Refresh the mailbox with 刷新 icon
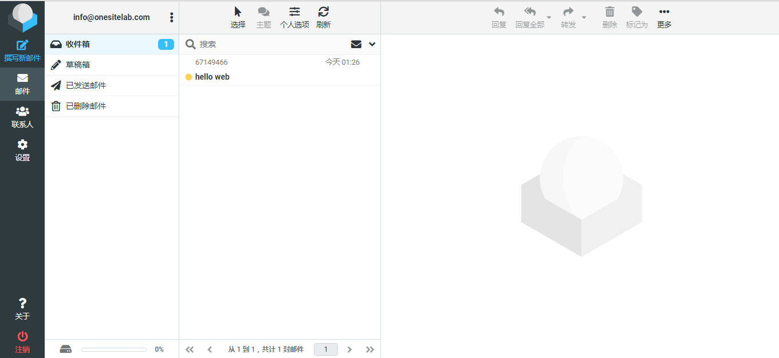Image resolution: width=779 pixels, height=358 pixels. (x=323, y=12)
